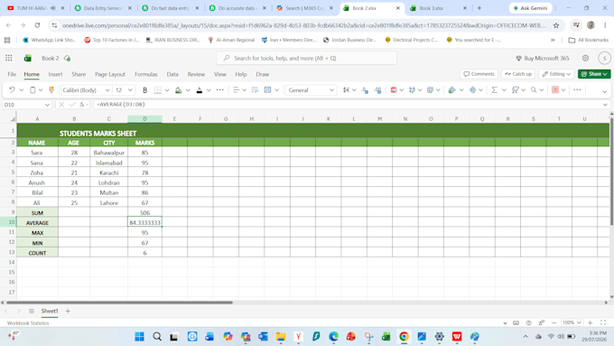Open more font options ellipsis
This screenshot has height=346, width=614.
coord(220,90)
